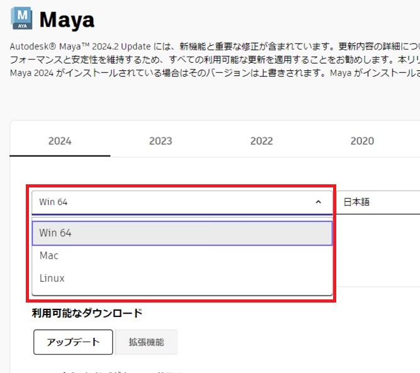The image size is (420, 373).
Task: Click the Maya page title text
Action: (67, 20)
